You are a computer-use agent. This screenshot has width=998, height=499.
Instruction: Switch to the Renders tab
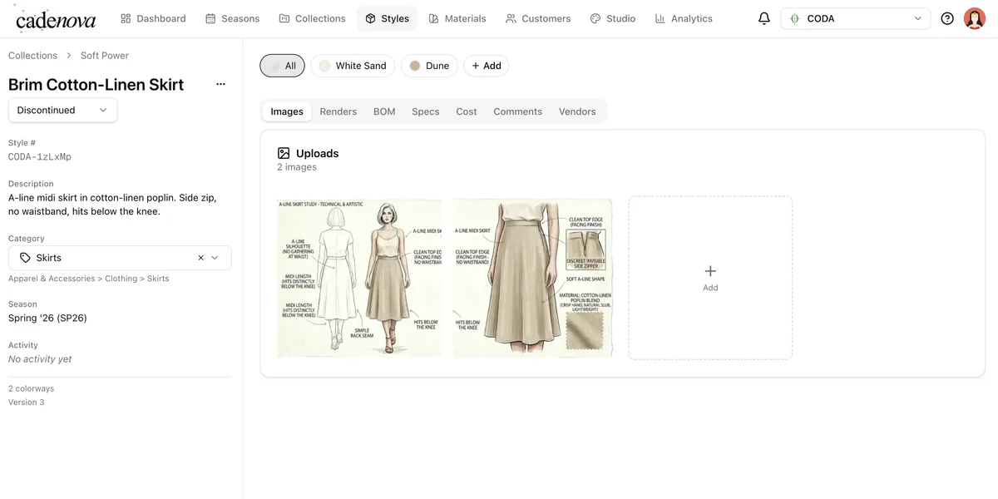click(x=338, y=111)
